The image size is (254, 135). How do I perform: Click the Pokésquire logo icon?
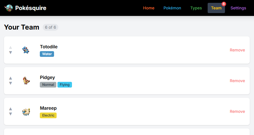[x=9, y=8]
